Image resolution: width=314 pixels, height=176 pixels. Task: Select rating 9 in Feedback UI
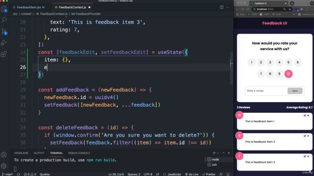point(279,74)
